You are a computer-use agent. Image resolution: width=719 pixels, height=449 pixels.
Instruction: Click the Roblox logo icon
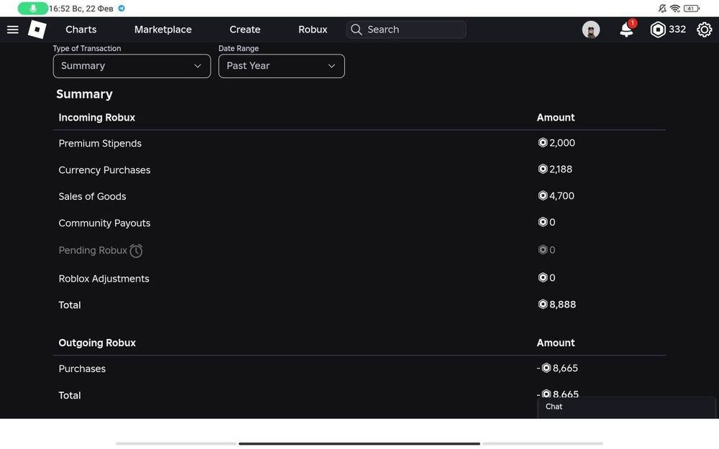point(37,29)
